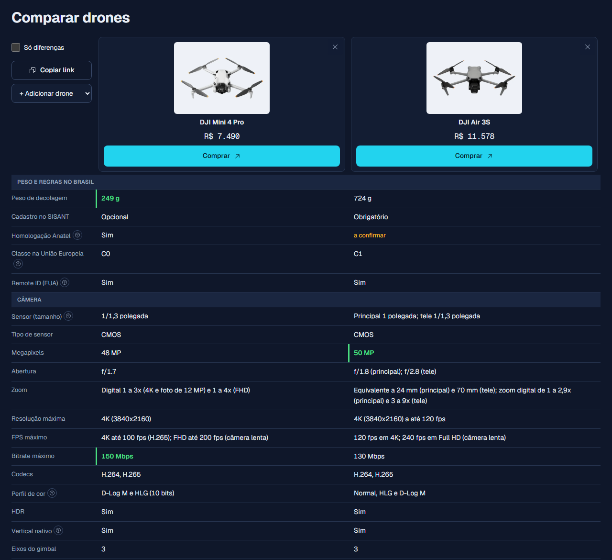The height and width of the screenshot is (560, 612).
Task: Click the 48 MP value
Action: point(111,353)
